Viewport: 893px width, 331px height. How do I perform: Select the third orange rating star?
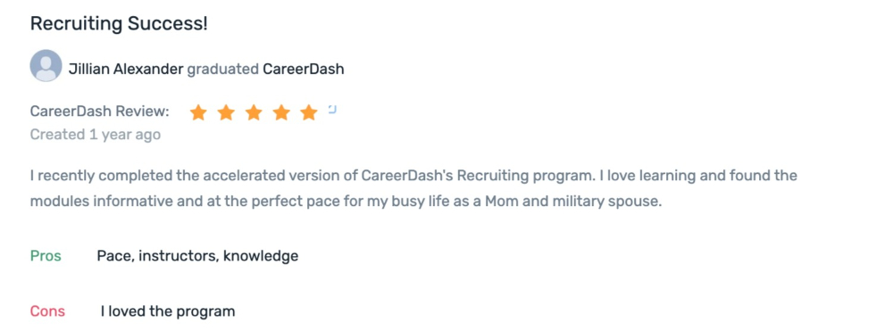(x=254, y=112)
